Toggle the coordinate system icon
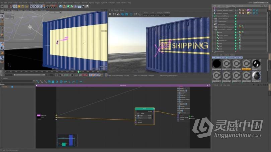This screenshot has width=271, height=152. click(43, 6)
